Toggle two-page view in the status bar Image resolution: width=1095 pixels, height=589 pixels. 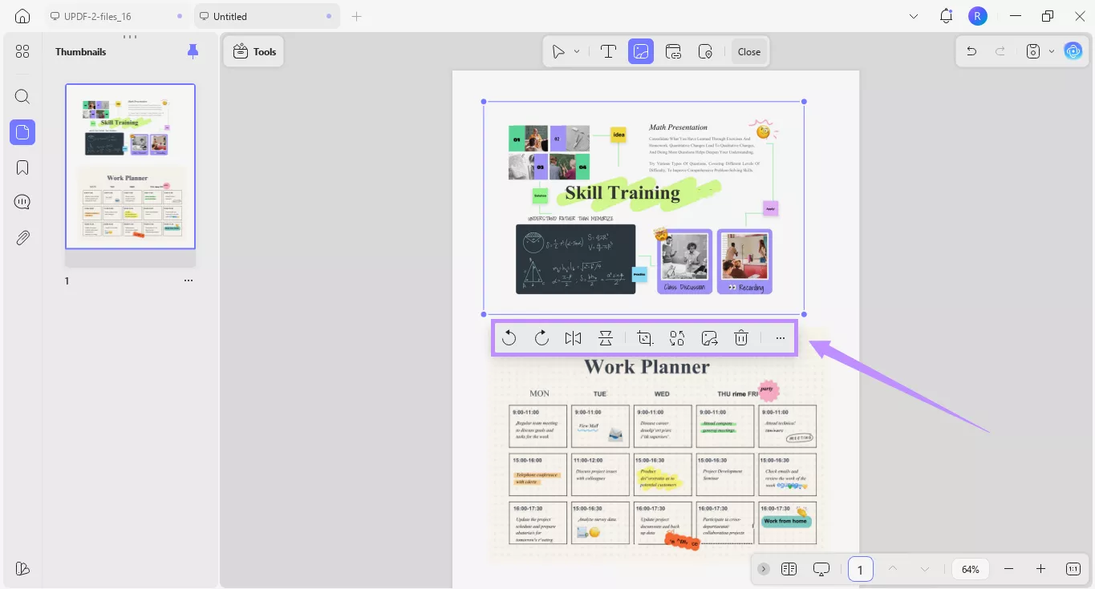tap(789, 568)
